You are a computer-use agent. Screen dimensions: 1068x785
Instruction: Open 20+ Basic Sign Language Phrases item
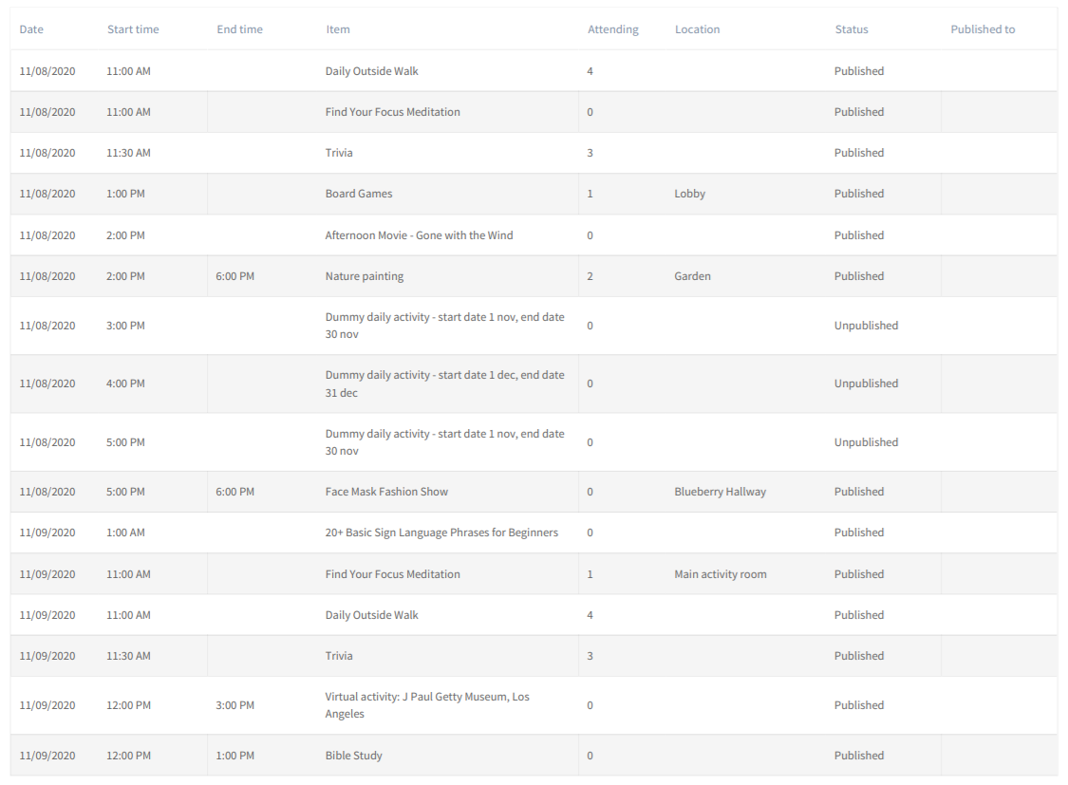(441, 533)
